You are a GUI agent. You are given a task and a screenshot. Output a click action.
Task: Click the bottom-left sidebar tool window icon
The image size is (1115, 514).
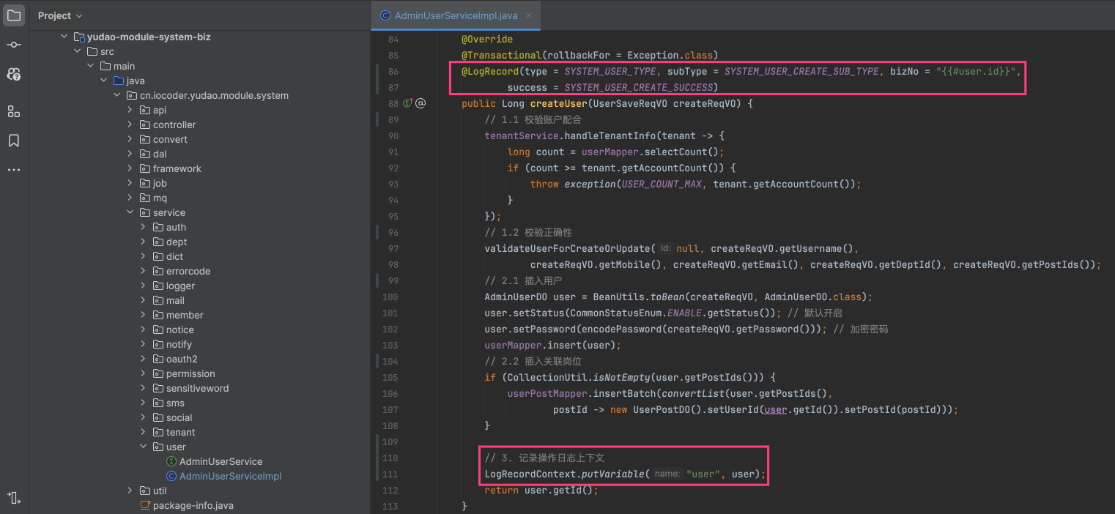coord(14,498)
